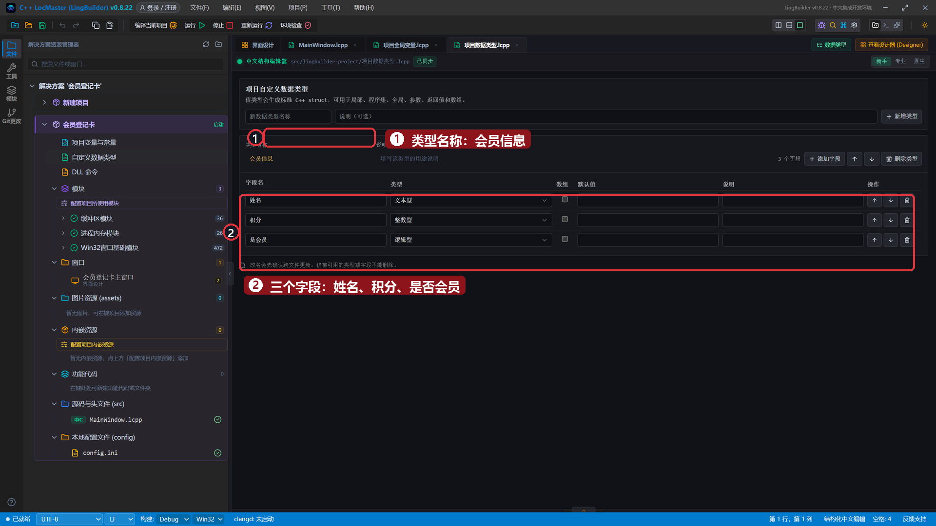This screenshot has width=936, height=526.
Task: Click the 添加字段 button
Action: click(825, 159)
